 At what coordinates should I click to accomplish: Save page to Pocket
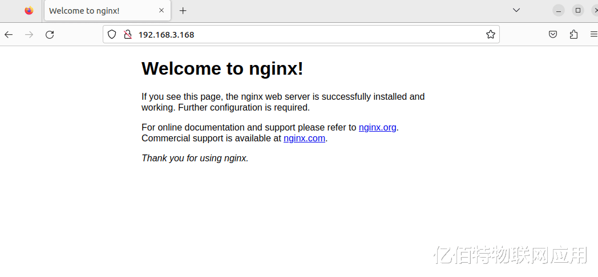click(x=553, y=35)
